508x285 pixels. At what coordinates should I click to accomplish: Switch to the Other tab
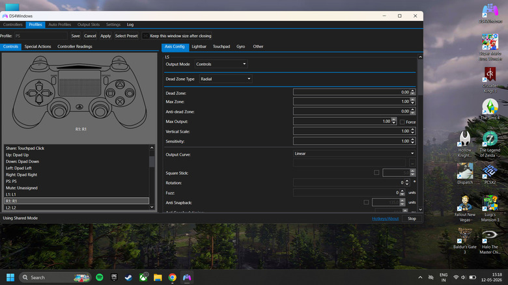258,47
